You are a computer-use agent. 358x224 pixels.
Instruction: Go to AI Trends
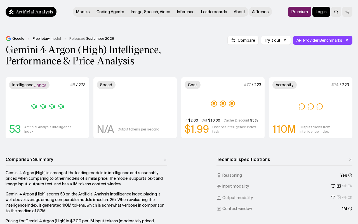pyautogui.click(x=260, y=12)
